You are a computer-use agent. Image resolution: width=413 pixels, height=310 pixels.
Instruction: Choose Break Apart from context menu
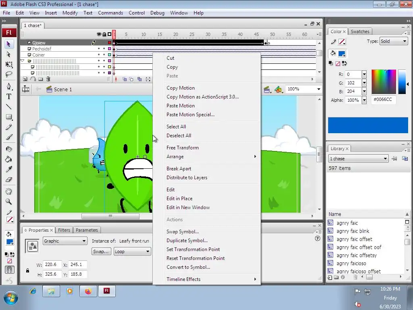tap(179, 169)
